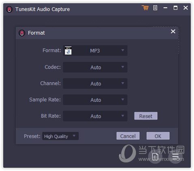Close the TunesKit Audio Capture window
The image size is (194, 171).
(x=185, y=8)
